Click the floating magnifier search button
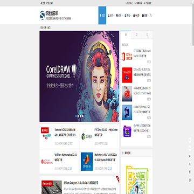Viewport: 194px width, 194px height. [190, 164]
